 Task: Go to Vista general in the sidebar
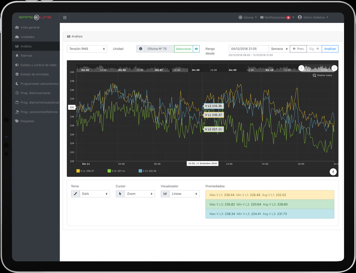click(36, 27)
